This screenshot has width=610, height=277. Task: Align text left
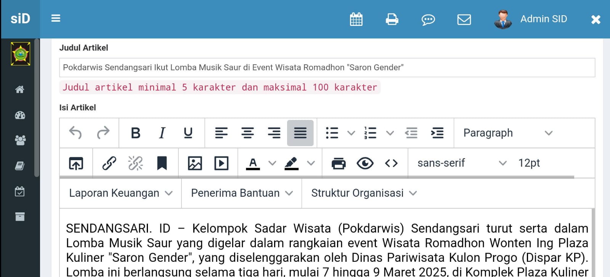click(x=221, y=133)
